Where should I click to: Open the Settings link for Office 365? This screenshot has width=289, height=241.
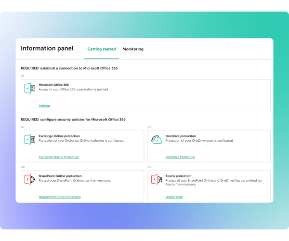pos(44,106)
